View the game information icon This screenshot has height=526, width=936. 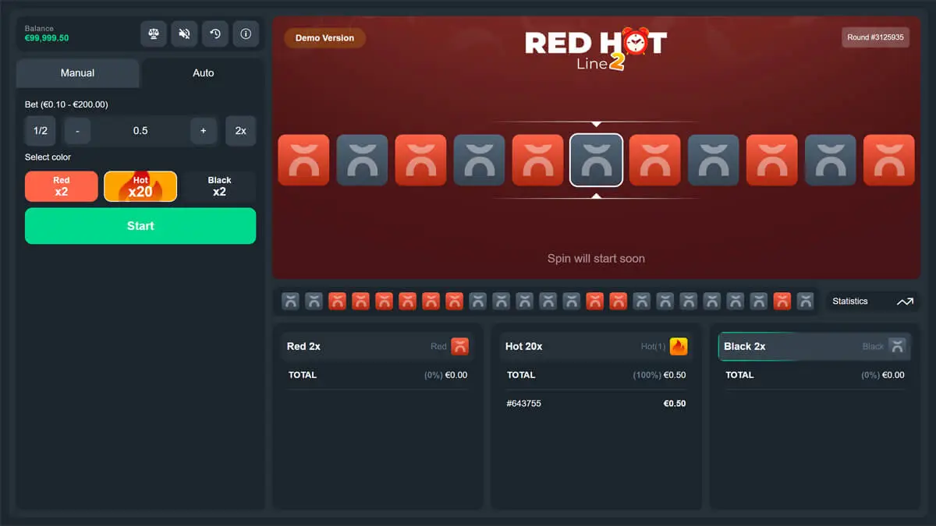tap(246, 34)
